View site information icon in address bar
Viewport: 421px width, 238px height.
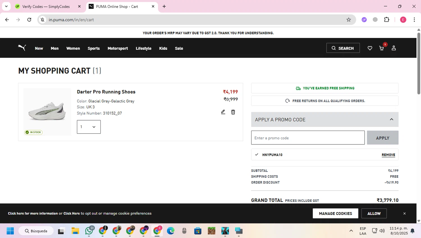(42, 20)
